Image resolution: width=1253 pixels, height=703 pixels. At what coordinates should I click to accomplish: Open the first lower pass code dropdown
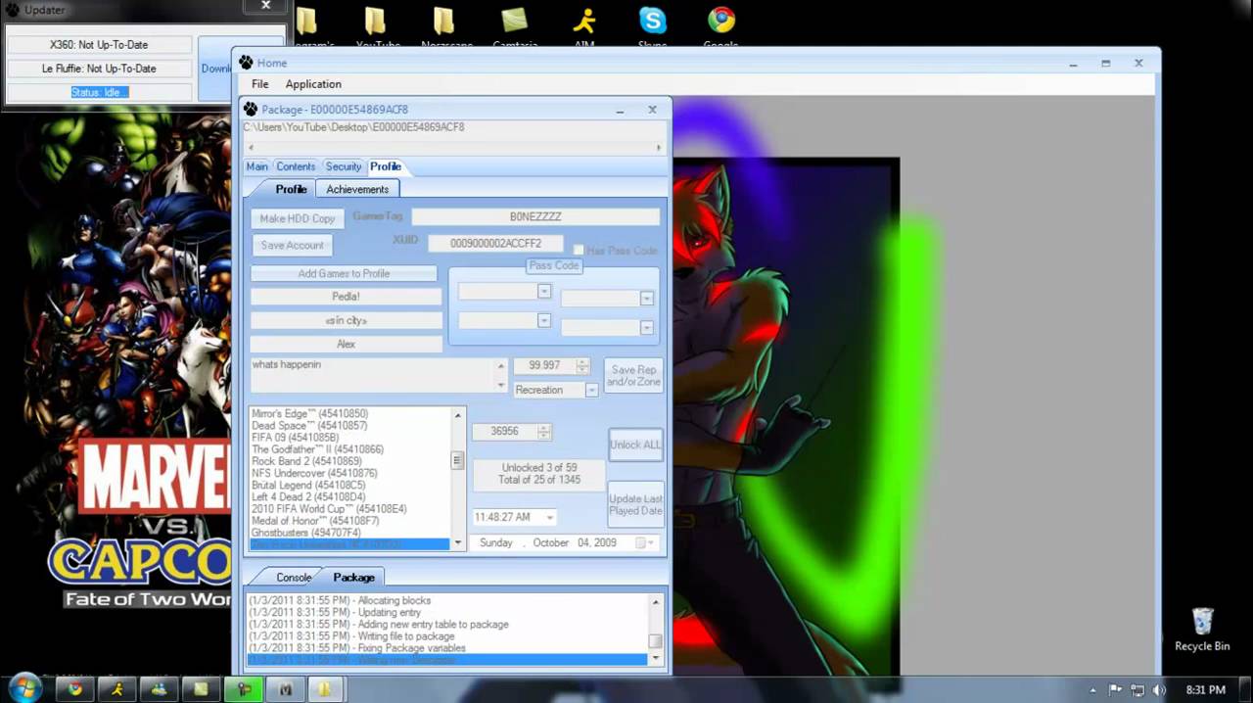[x=543, y=320]
